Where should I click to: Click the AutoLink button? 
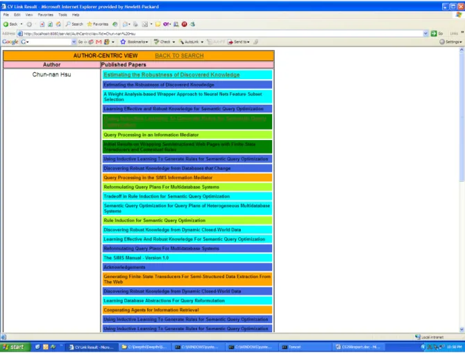189,42
